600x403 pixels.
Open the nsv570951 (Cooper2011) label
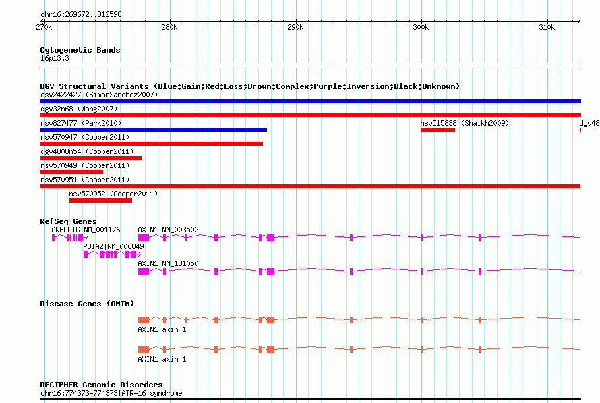pyautogui.click(x=85, y=180)
